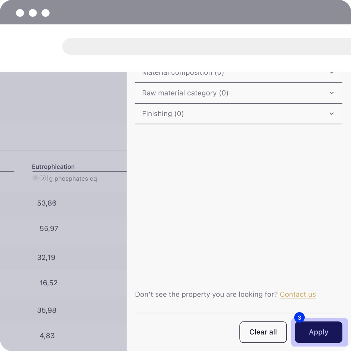This screenshot has height=351, width=351.
Task: Follow the Contact us link
Action: (x=298, y=294)
